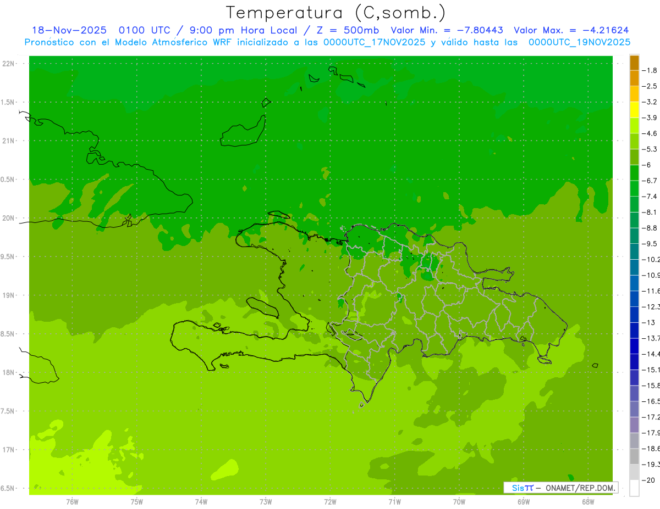Click the '69W' longitude axis label

click(x=524, y=501)
